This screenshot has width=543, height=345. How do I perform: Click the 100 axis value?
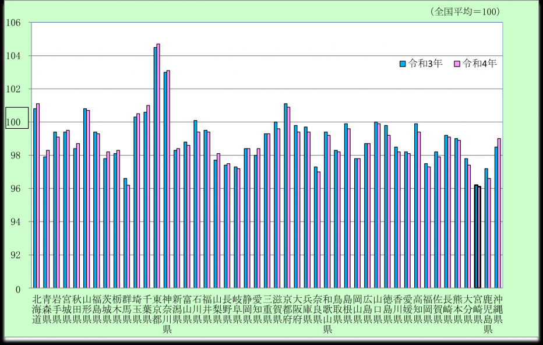13,122
